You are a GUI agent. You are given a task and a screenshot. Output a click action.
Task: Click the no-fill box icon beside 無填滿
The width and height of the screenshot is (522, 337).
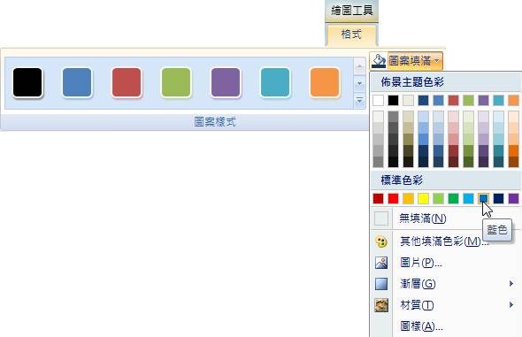(x=381, y=218)
